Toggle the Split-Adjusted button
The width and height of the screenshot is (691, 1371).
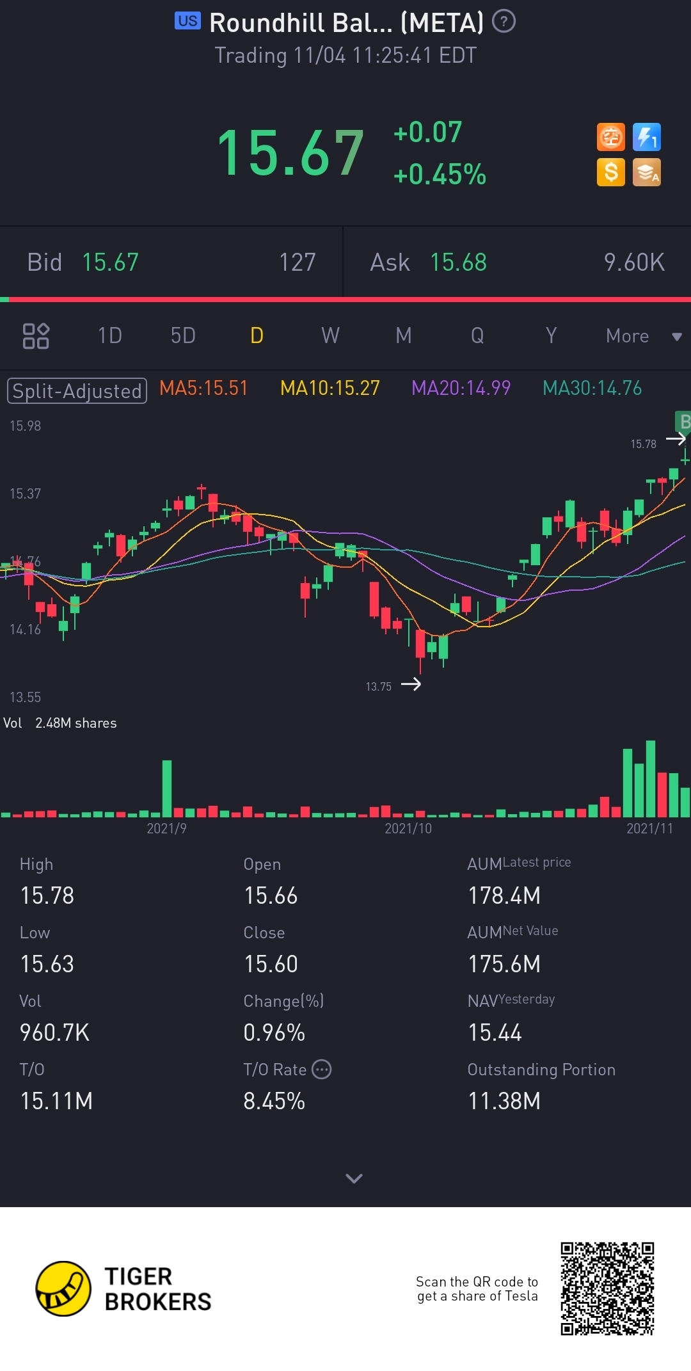[x=77, y=390]
